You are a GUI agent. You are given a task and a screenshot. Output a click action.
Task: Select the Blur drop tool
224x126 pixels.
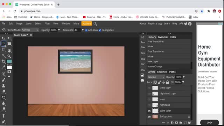click(3, 103)
